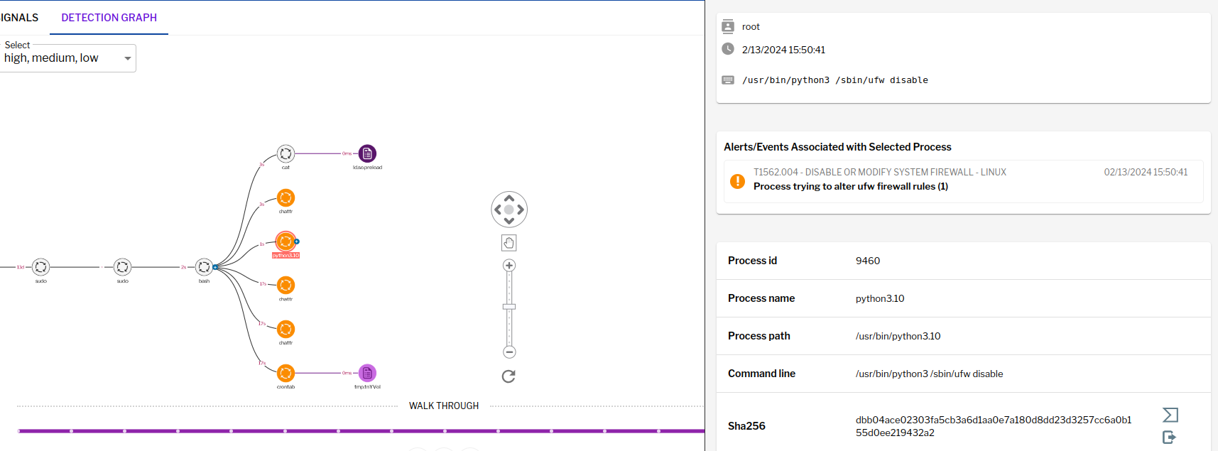Click the ld.so.preload file node
The width and height of the screenshot is (1218, 451).
[367, 153]
